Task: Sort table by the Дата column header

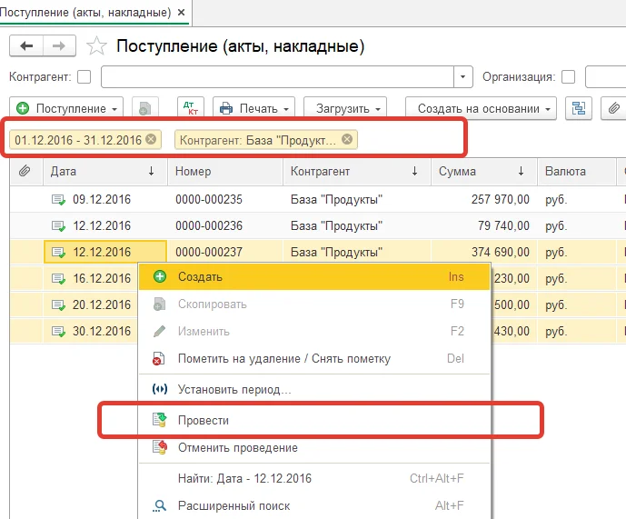Action: (105, 172)
